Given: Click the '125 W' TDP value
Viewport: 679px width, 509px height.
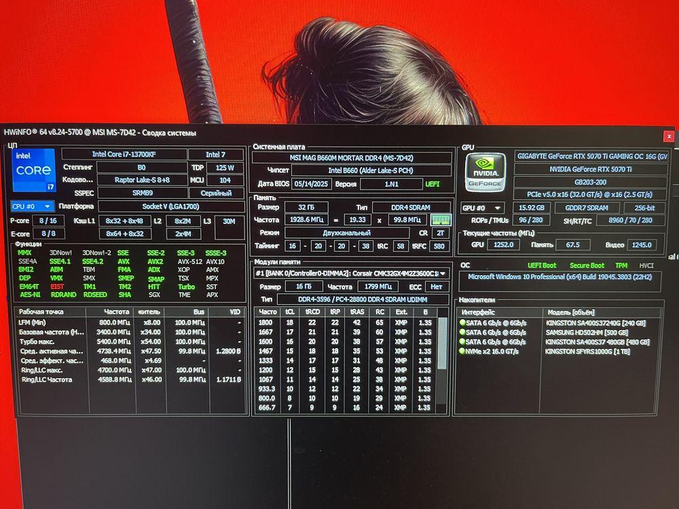Looking at the screenshot, I should [x=225, y=168].
